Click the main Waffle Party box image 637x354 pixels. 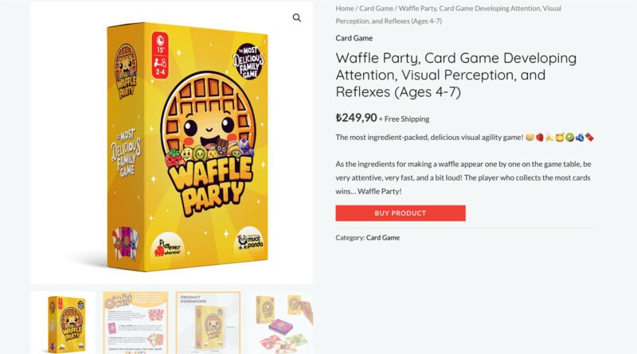[187, 146]
